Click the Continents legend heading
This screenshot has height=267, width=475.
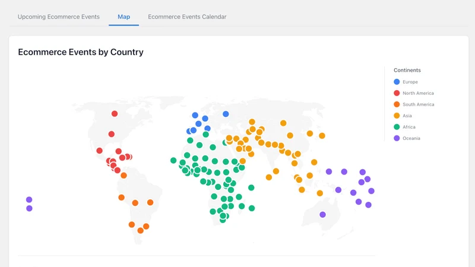[x=407, y=70]
